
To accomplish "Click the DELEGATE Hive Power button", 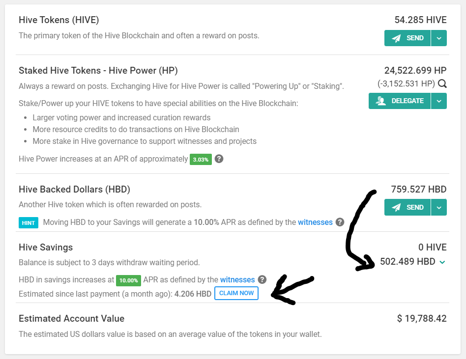I will click(x=400, y=101).
